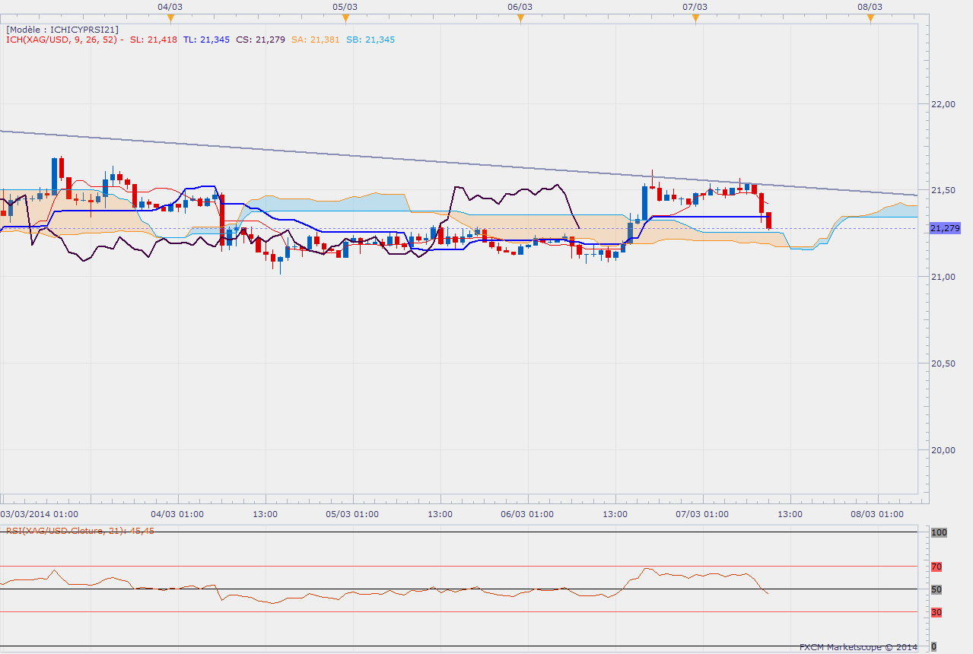This screenshot has height=654, width=973.
Task: Select the RSI(XAG/USD.Cloture, 21) indicator label
Action: pos(80,531)
